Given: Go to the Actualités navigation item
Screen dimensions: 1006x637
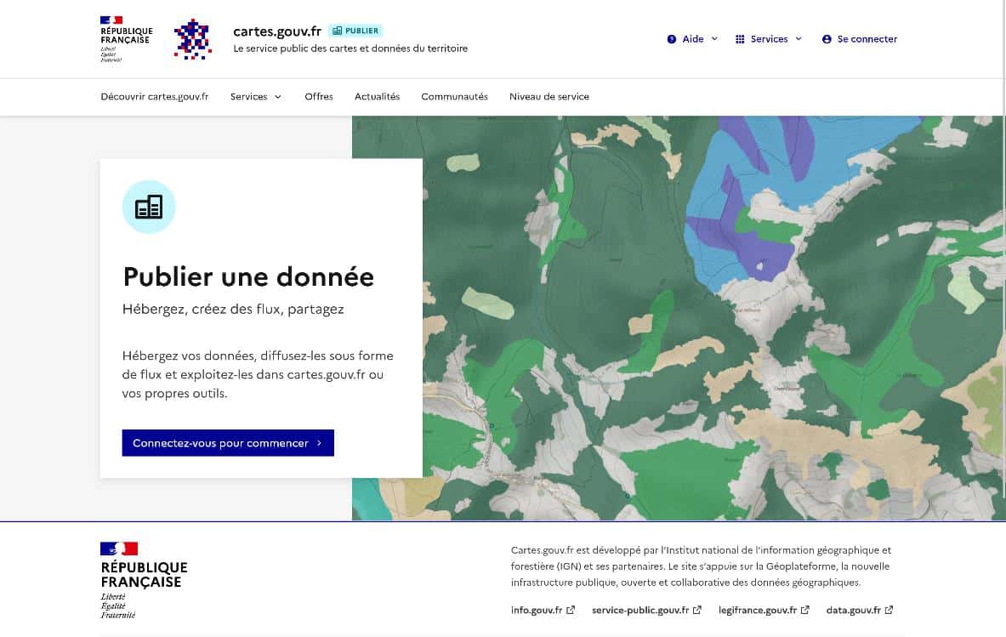Looking at the screenshot, I should (x=378, y=97).
